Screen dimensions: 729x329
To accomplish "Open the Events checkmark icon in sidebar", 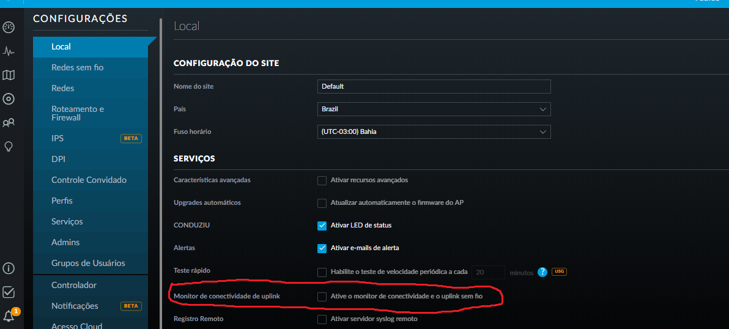I will pos(9,292).
